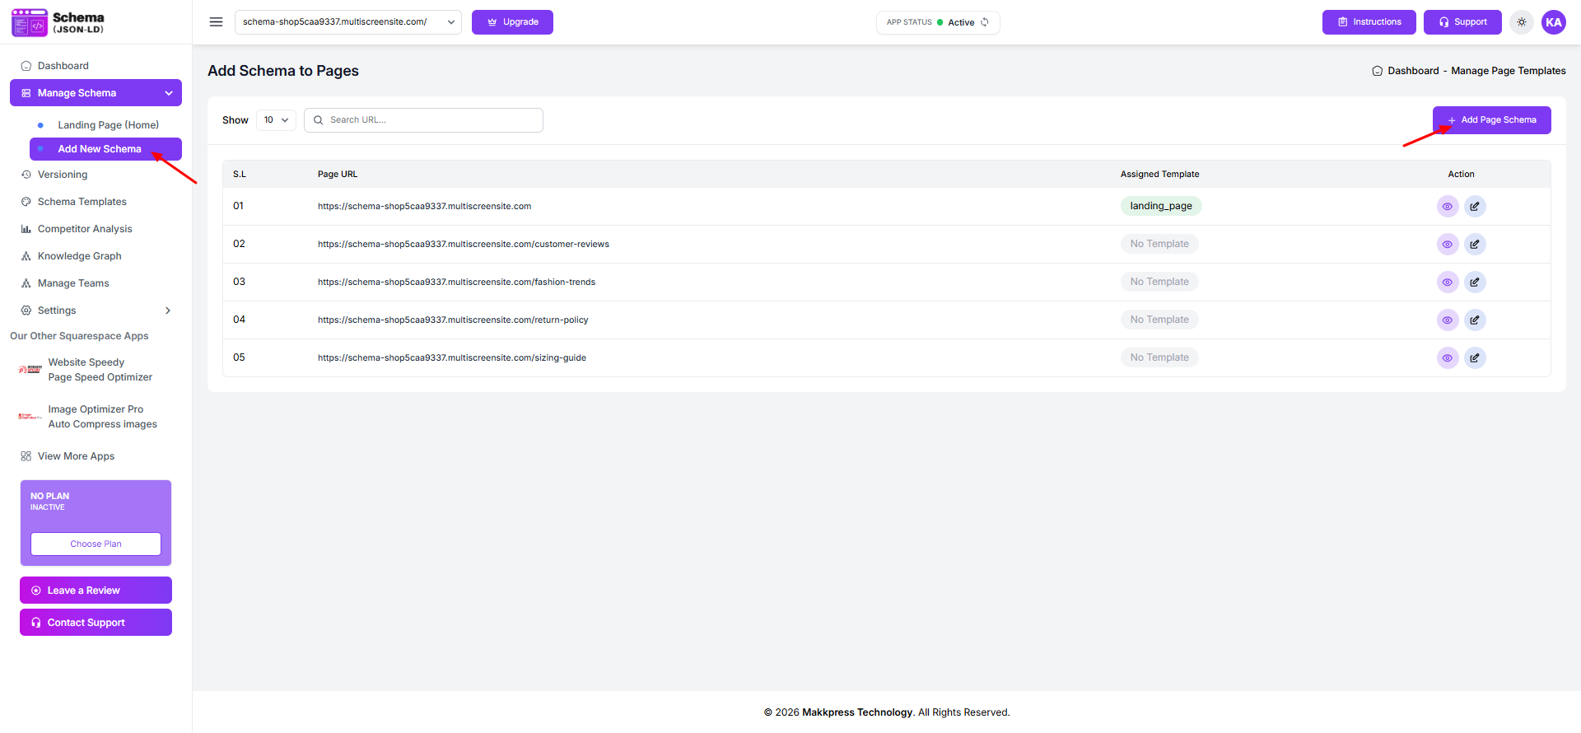The width and height of the screenshot is (1581, 733).
Task: Toggle the light/dark theme icon
Action: (x=1522, y=22)
